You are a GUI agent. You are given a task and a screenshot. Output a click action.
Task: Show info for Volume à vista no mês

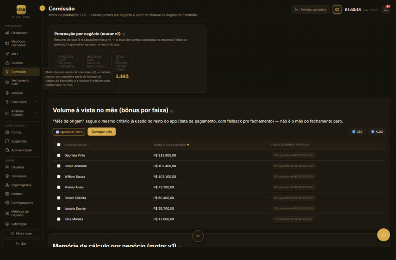click(172, 111)
